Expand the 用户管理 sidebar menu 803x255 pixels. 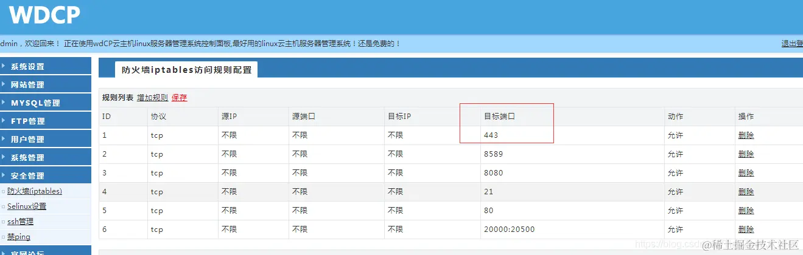tap(46, 139)
